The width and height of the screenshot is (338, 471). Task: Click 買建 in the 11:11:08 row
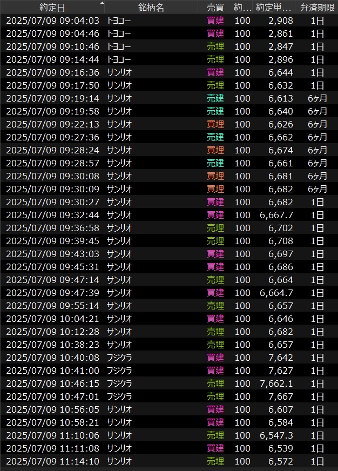point(215,448)
